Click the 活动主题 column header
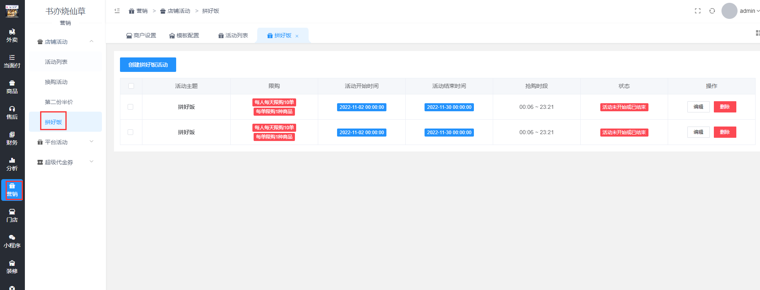The height and width of the screenshot is (290, 760). click(x=187, y=86)
